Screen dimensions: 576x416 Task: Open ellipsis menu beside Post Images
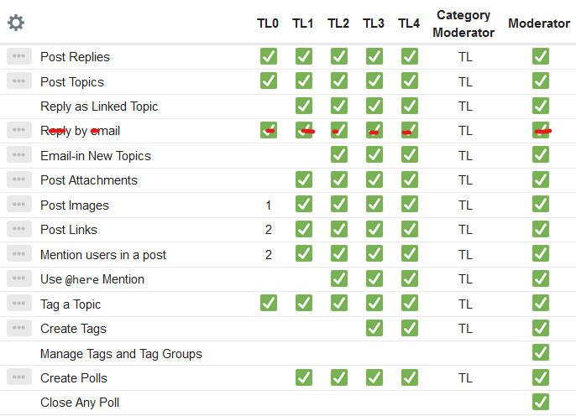(19, 205)
